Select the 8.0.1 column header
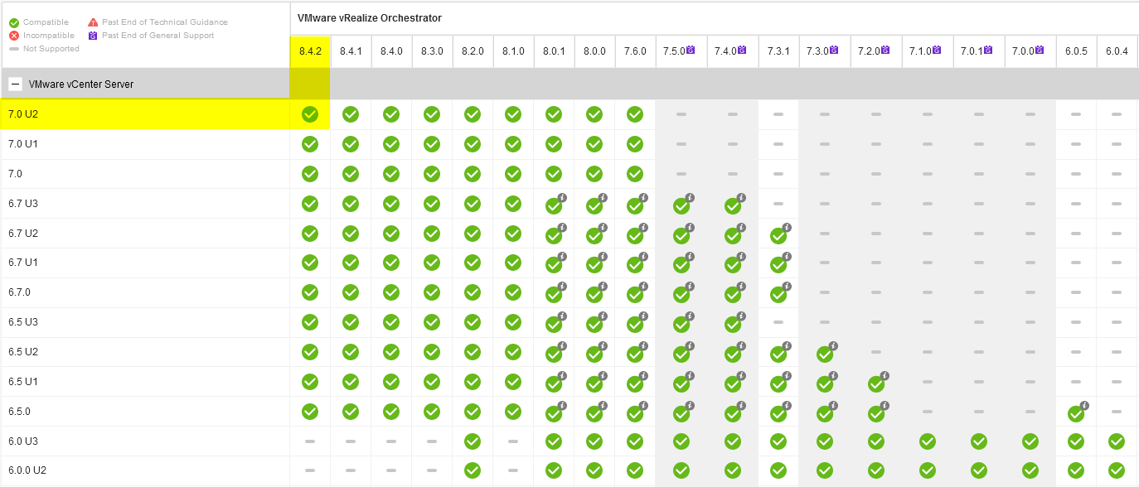Viewport: 1139px width, 487px height. coord(554,51)
